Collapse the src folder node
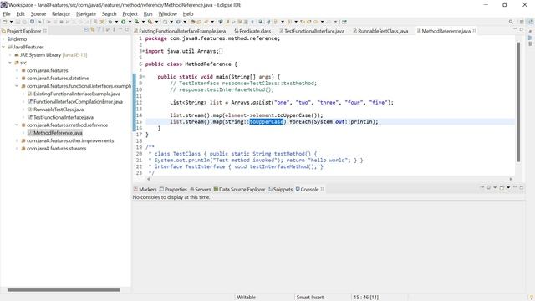Screen dimensions: 535x301 pos(10,63)
